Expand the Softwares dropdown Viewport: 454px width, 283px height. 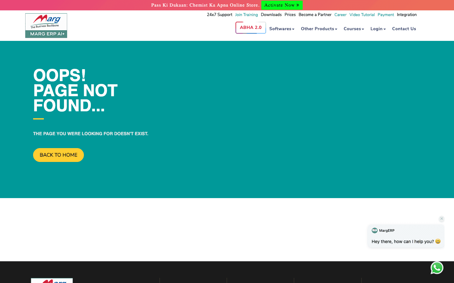pos(282,29)
